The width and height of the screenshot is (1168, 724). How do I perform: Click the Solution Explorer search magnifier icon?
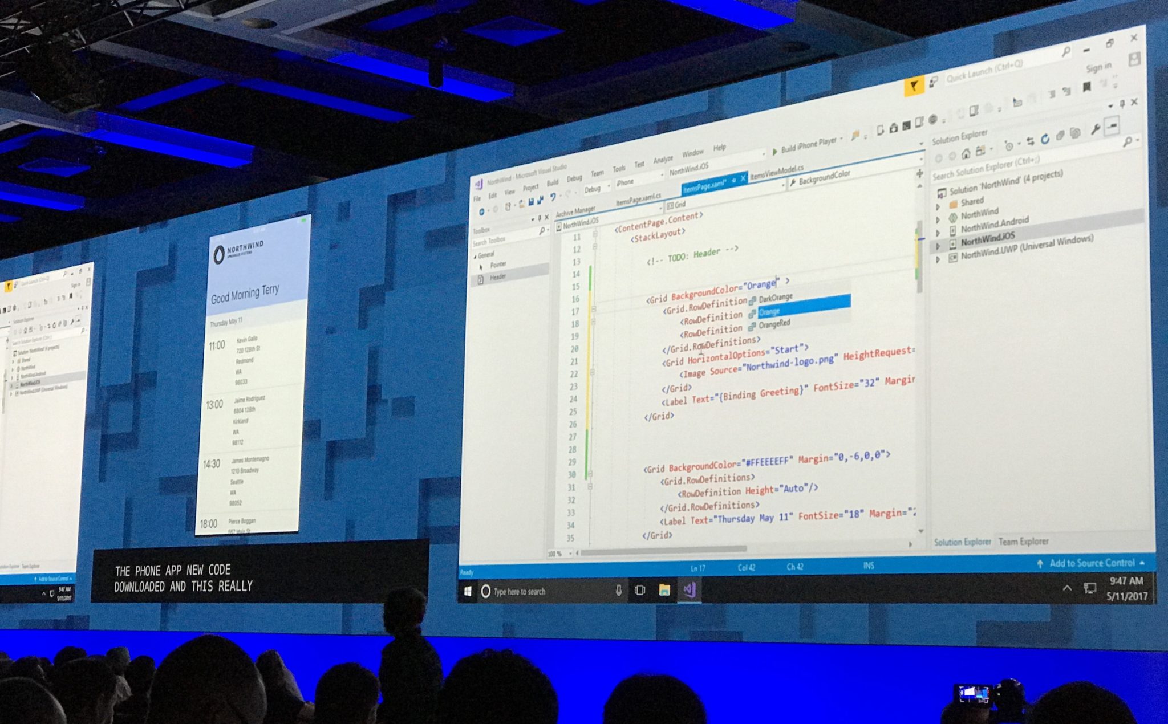pyautogui.click(x=1128, y=142)
